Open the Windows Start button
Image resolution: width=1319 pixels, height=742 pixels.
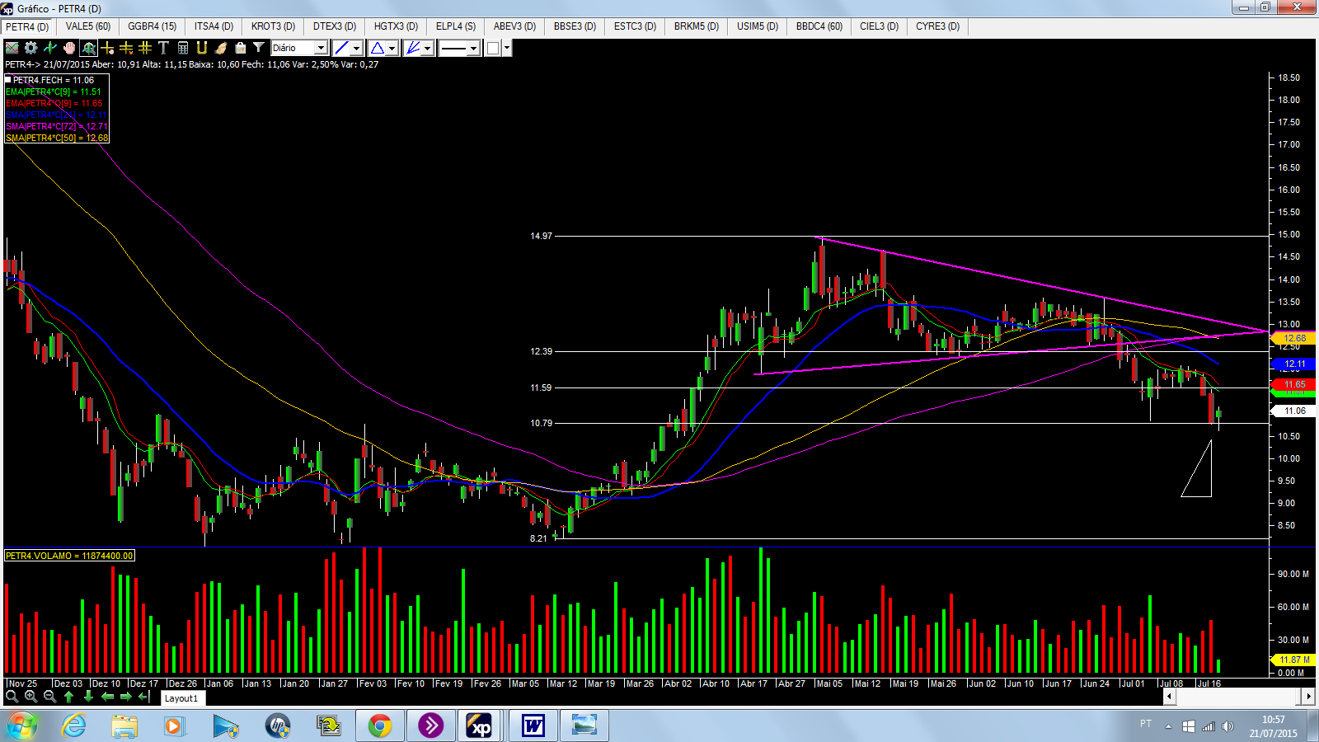coord(22,726)
